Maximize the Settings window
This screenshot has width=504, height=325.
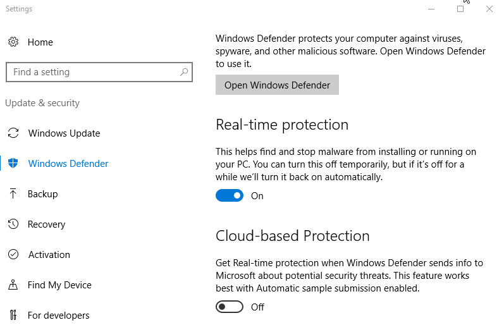click(x=460, y=9)
